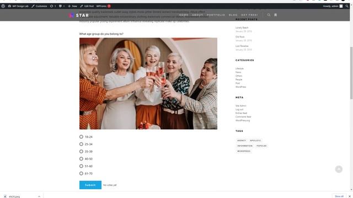Click the INFORMATION tag
Image resolution: width=353 pixels, height=198 pixels.
click(x=245, y=146)
